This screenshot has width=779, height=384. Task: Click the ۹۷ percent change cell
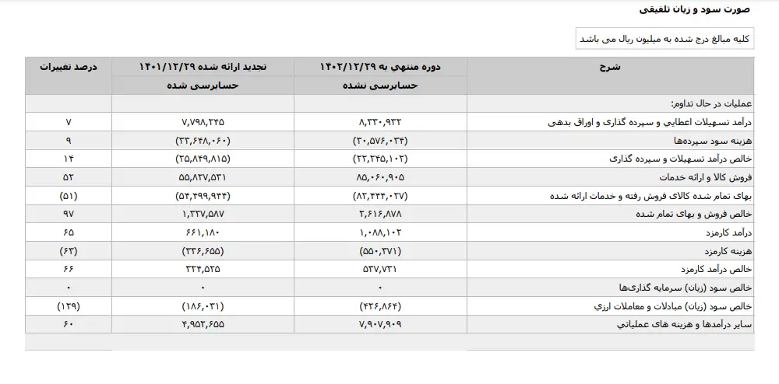(69, 213)
